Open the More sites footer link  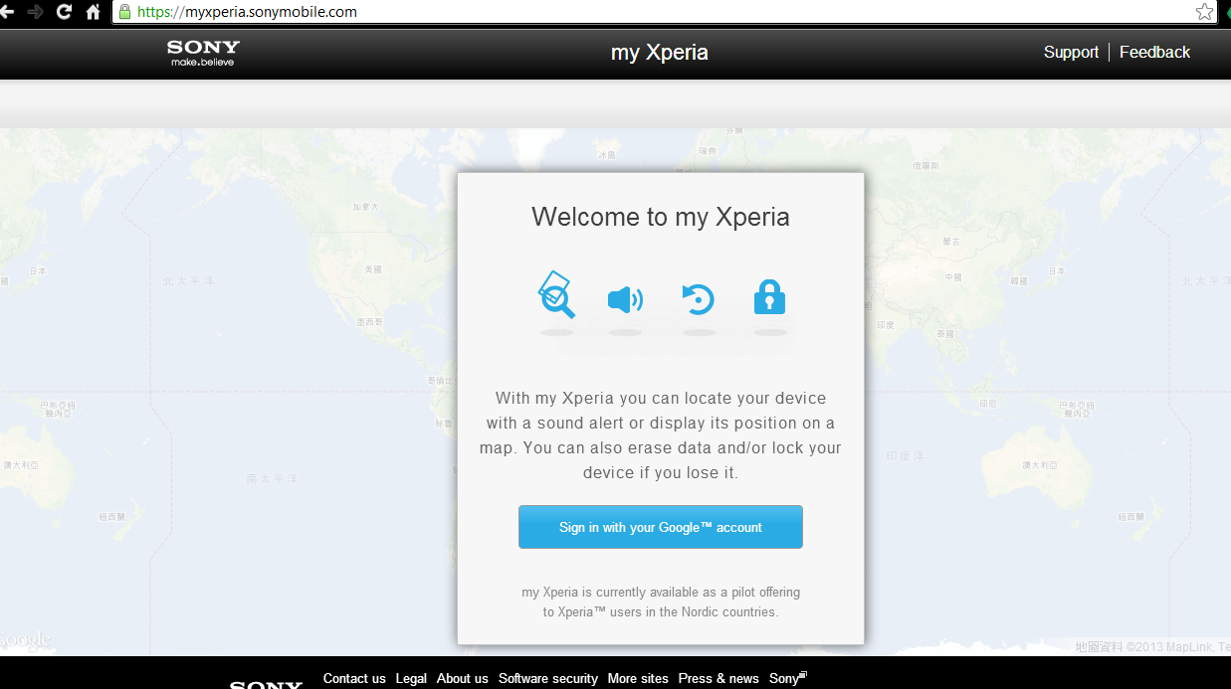[x=638, y=678]
